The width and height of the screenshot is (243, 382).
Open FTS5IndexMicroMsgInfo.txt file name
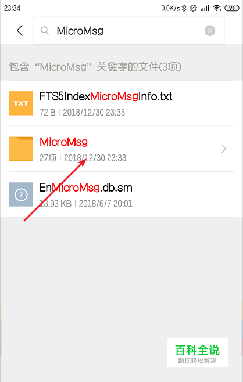point(106,97)
